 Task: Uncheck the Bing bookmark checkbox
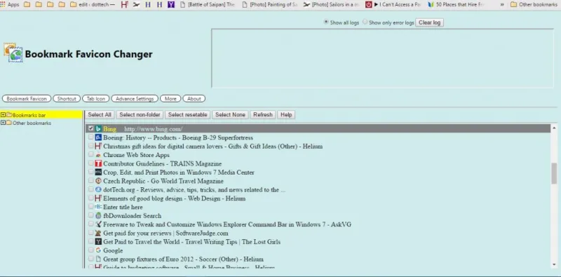[91, 128]
